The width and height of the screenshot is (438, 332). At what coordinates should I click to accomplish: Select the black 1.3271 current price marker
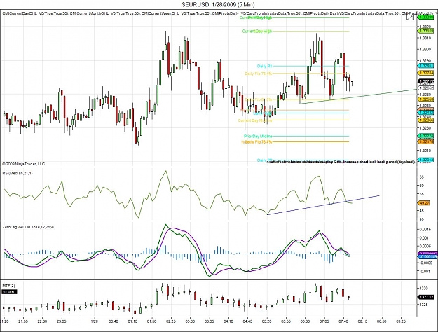coord(425,81)
